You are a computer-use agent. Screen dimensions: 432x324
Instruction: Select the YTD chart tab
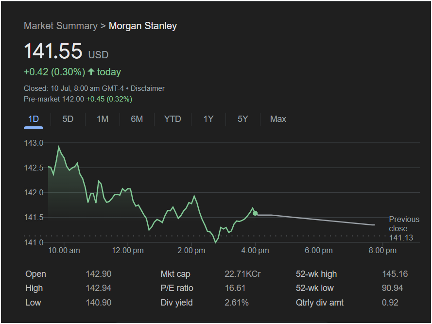pos(173,119)
